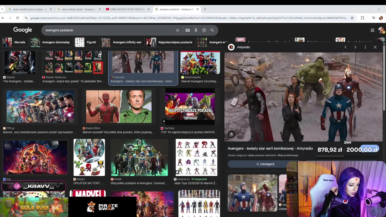Search inside image with the Lens icon on preview
This screenshot has height=217, width=386.
click(231, 135)
